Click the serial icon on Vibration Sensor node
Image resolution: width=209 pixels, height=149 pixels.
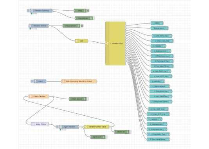point(31,26)
